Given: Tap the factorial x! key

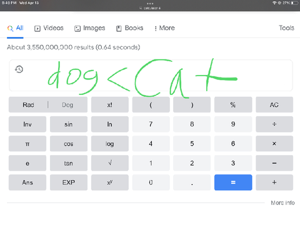Looking at the screenshot, I should coord(110,104).
